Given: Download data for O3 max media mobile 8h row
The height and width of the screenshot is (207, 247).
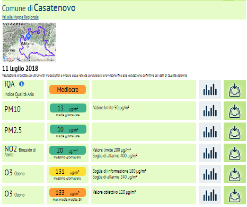Looking at the screenshot, I should coord(235,195).
